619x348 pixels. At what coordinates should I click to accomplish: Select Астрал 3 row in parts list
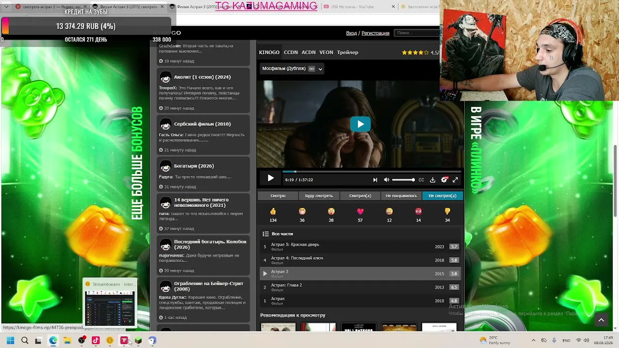(x=360, y=274)
